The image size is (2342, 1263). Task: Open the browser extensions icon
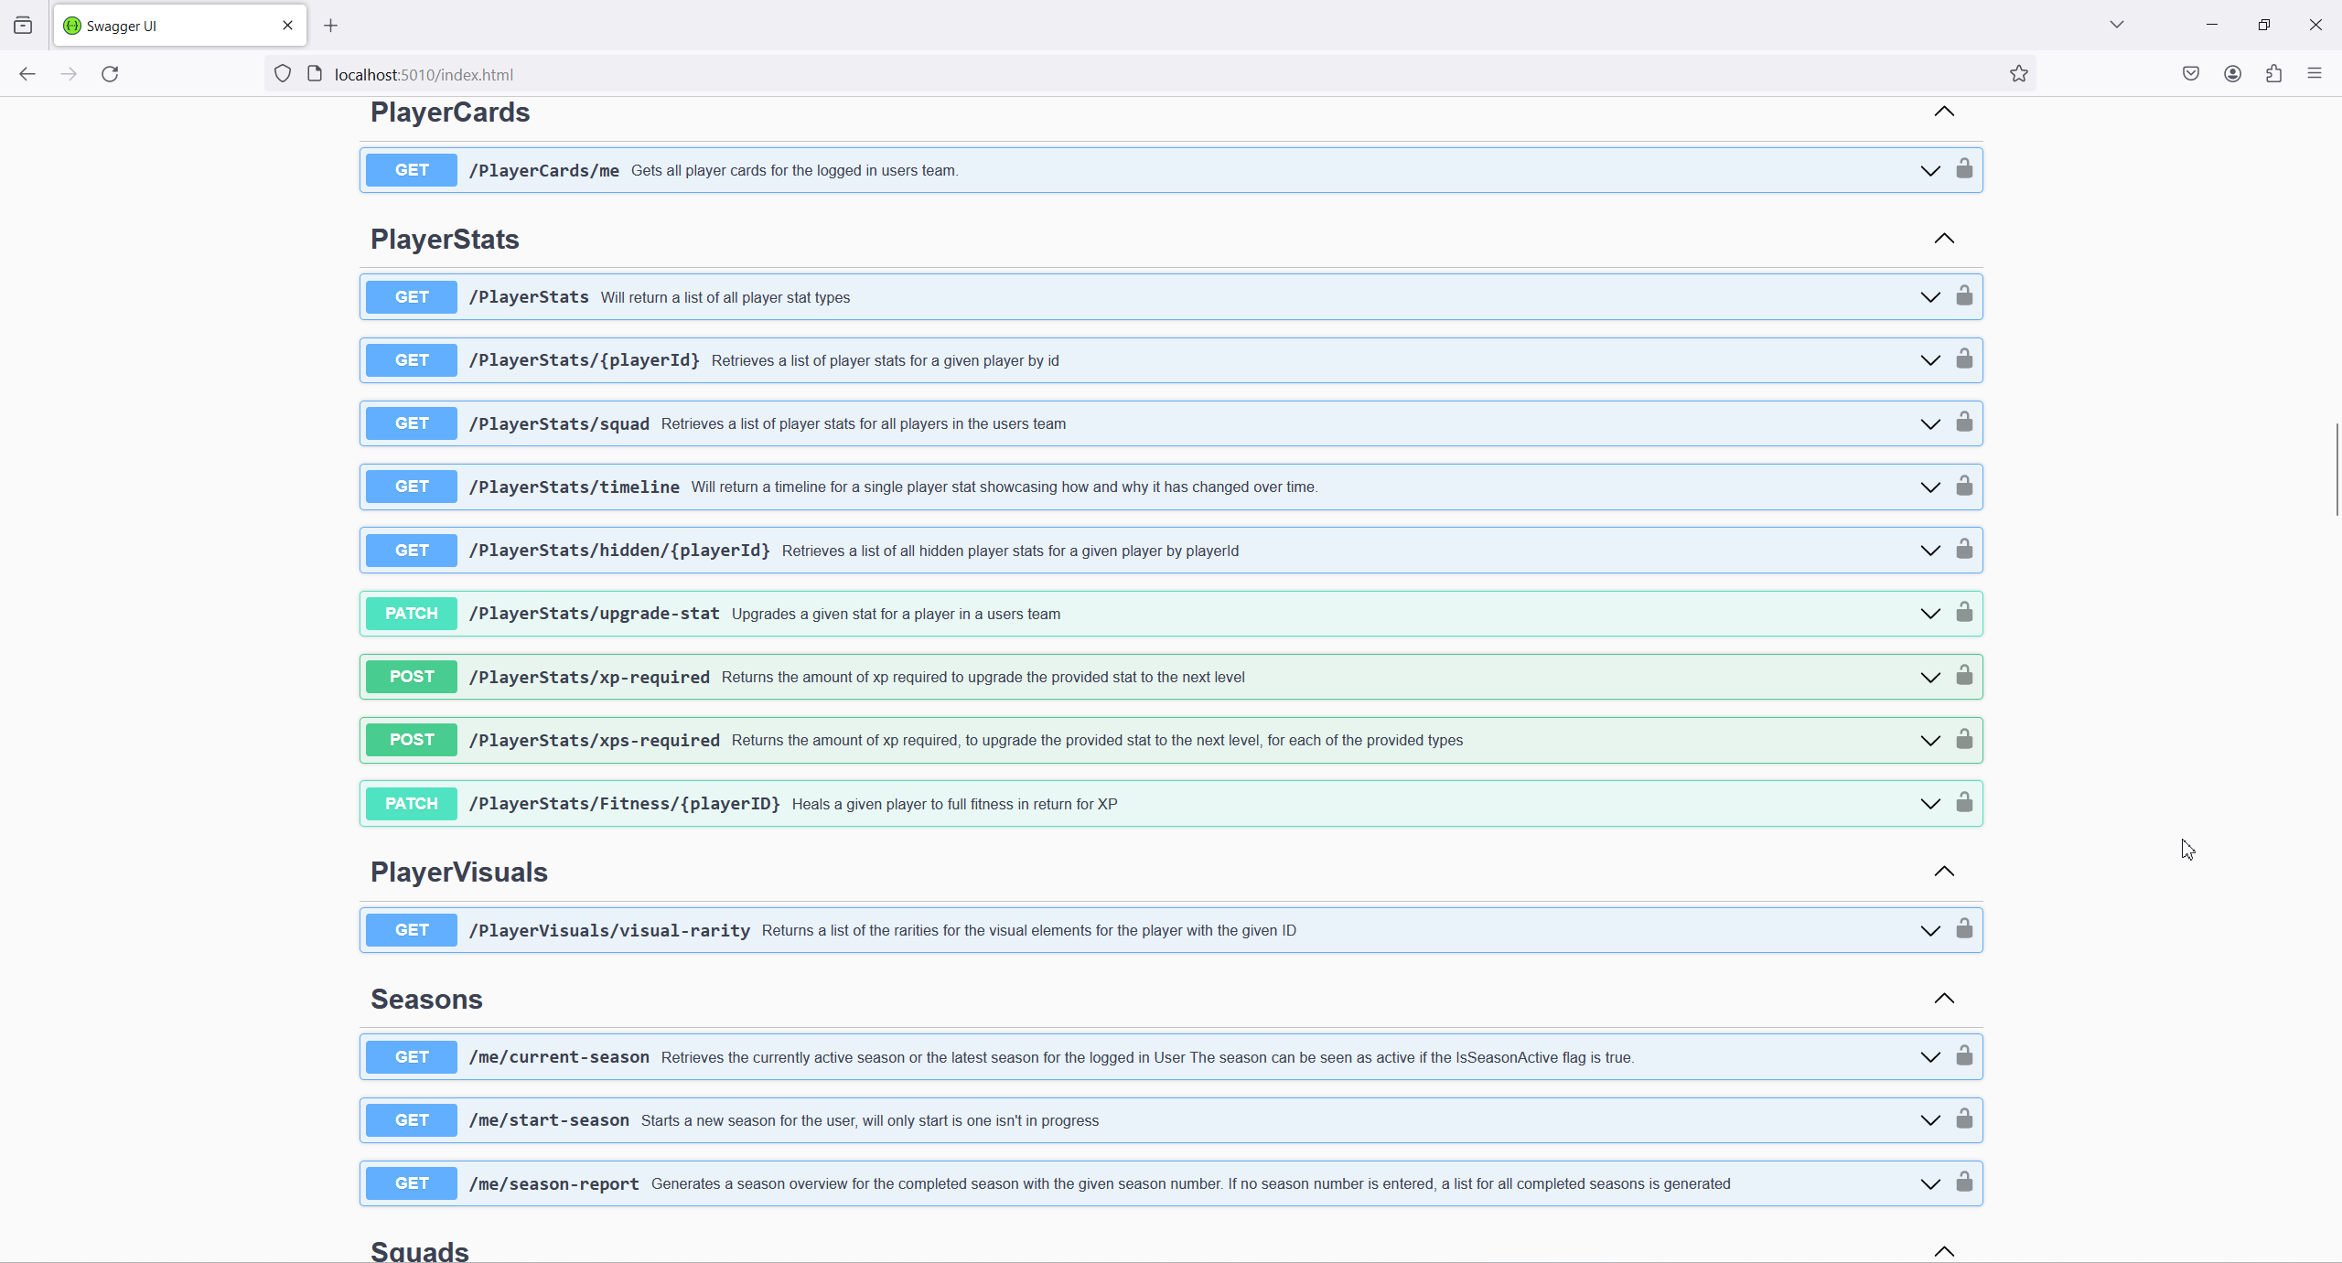coord(2273,74)
